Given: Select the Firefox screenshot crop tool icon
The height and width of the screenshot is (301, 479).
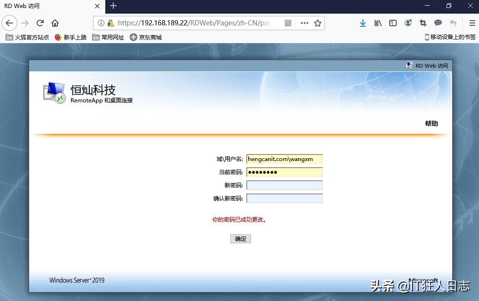Looking at the screenshot, I should tap(423, 23).
